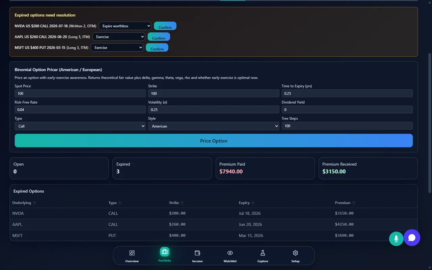Click the $260.00 strike cell
The height and width of the screenshot is (270, 432).
(177, 224)
